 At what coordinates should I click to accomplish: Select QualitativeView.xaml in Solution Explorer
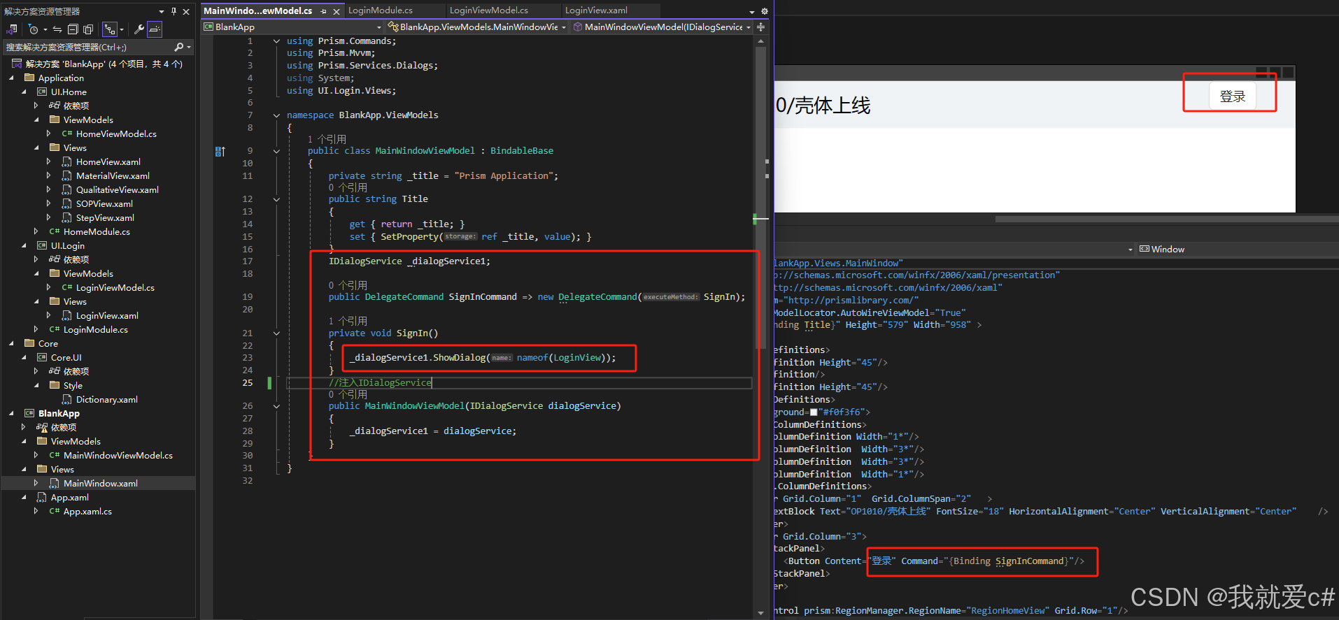(x=117, y=189)
